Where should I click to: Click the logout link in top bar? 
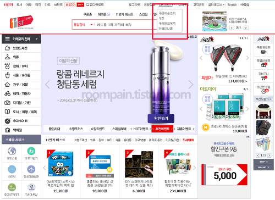(134, 5)
